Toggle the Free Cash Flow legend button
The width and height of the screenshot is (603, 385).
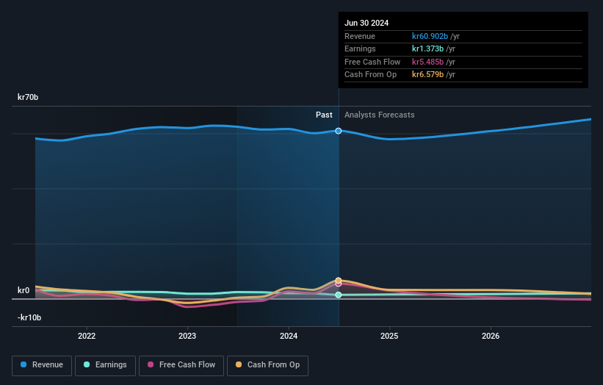pos(181,365)
